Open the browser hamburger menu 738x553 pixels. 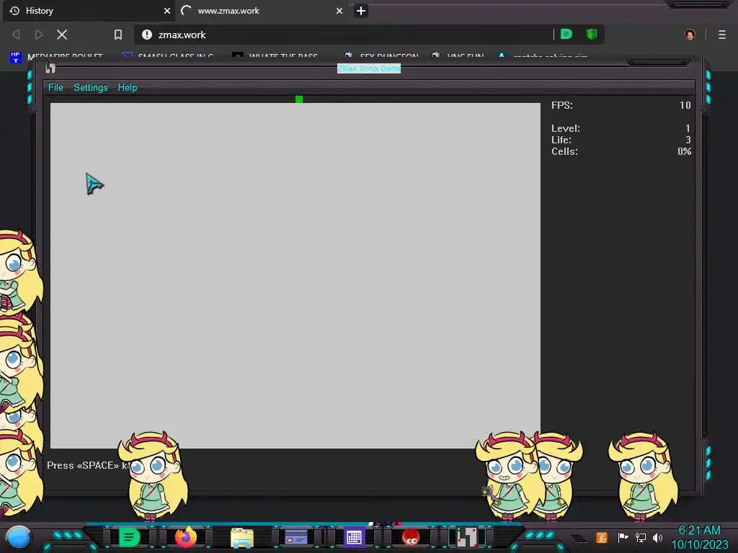[722, 35]
